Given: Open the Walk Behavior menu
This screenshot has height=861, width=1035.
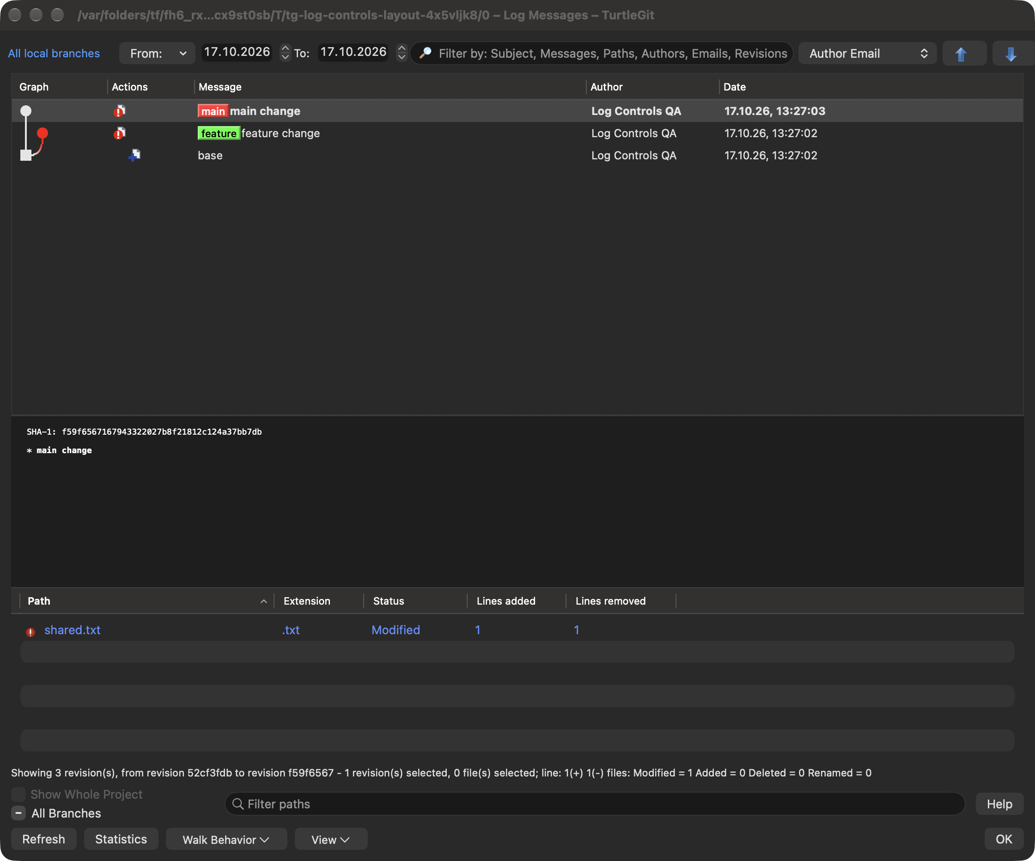Looking at the screenshot, I should [x=226, y=839].
